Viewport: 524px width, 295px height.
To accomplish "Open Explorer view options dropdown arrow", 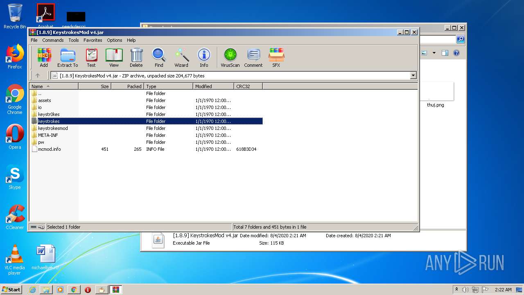I will (x=434, y=53).
